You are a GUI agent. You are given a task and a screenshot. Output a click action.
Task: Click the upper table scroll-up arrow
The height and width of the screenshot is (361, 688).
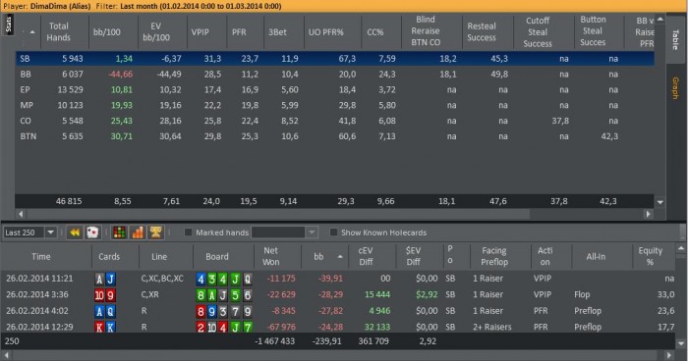point(659,20)
